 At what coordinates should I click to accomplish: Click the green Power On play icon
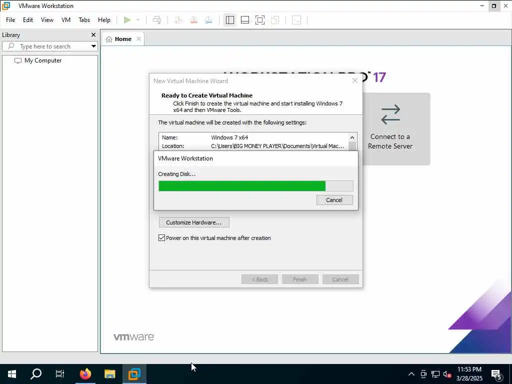[x=127, y=20]
